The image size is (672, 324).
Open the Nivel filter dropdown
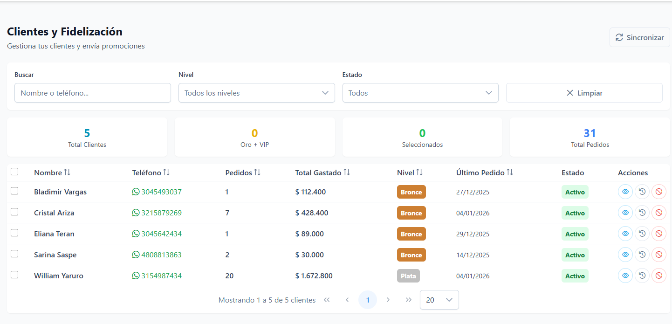[256, 93]
